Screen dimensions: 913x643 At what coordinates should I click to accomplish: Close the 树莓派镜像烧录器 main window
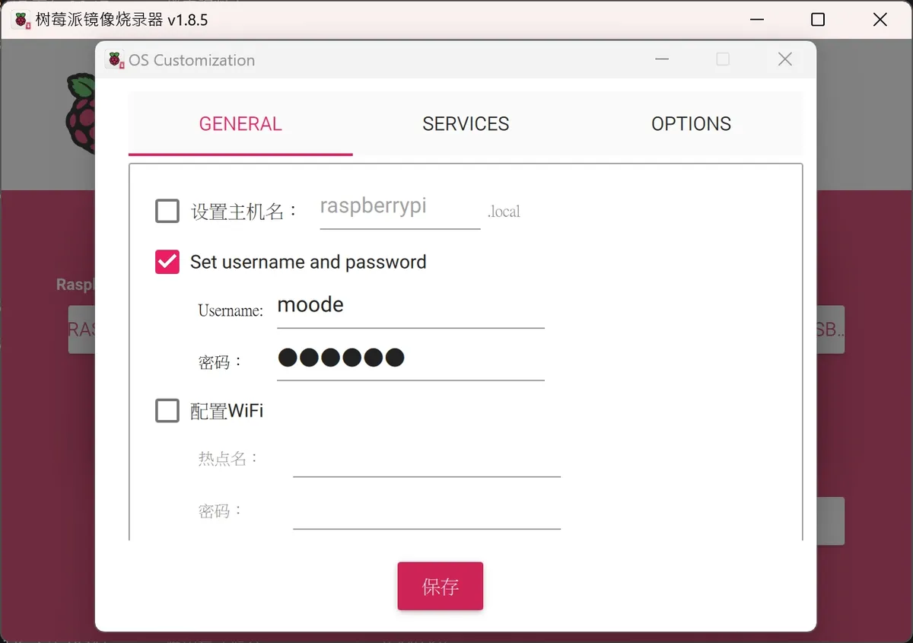(x=880, y=20)
